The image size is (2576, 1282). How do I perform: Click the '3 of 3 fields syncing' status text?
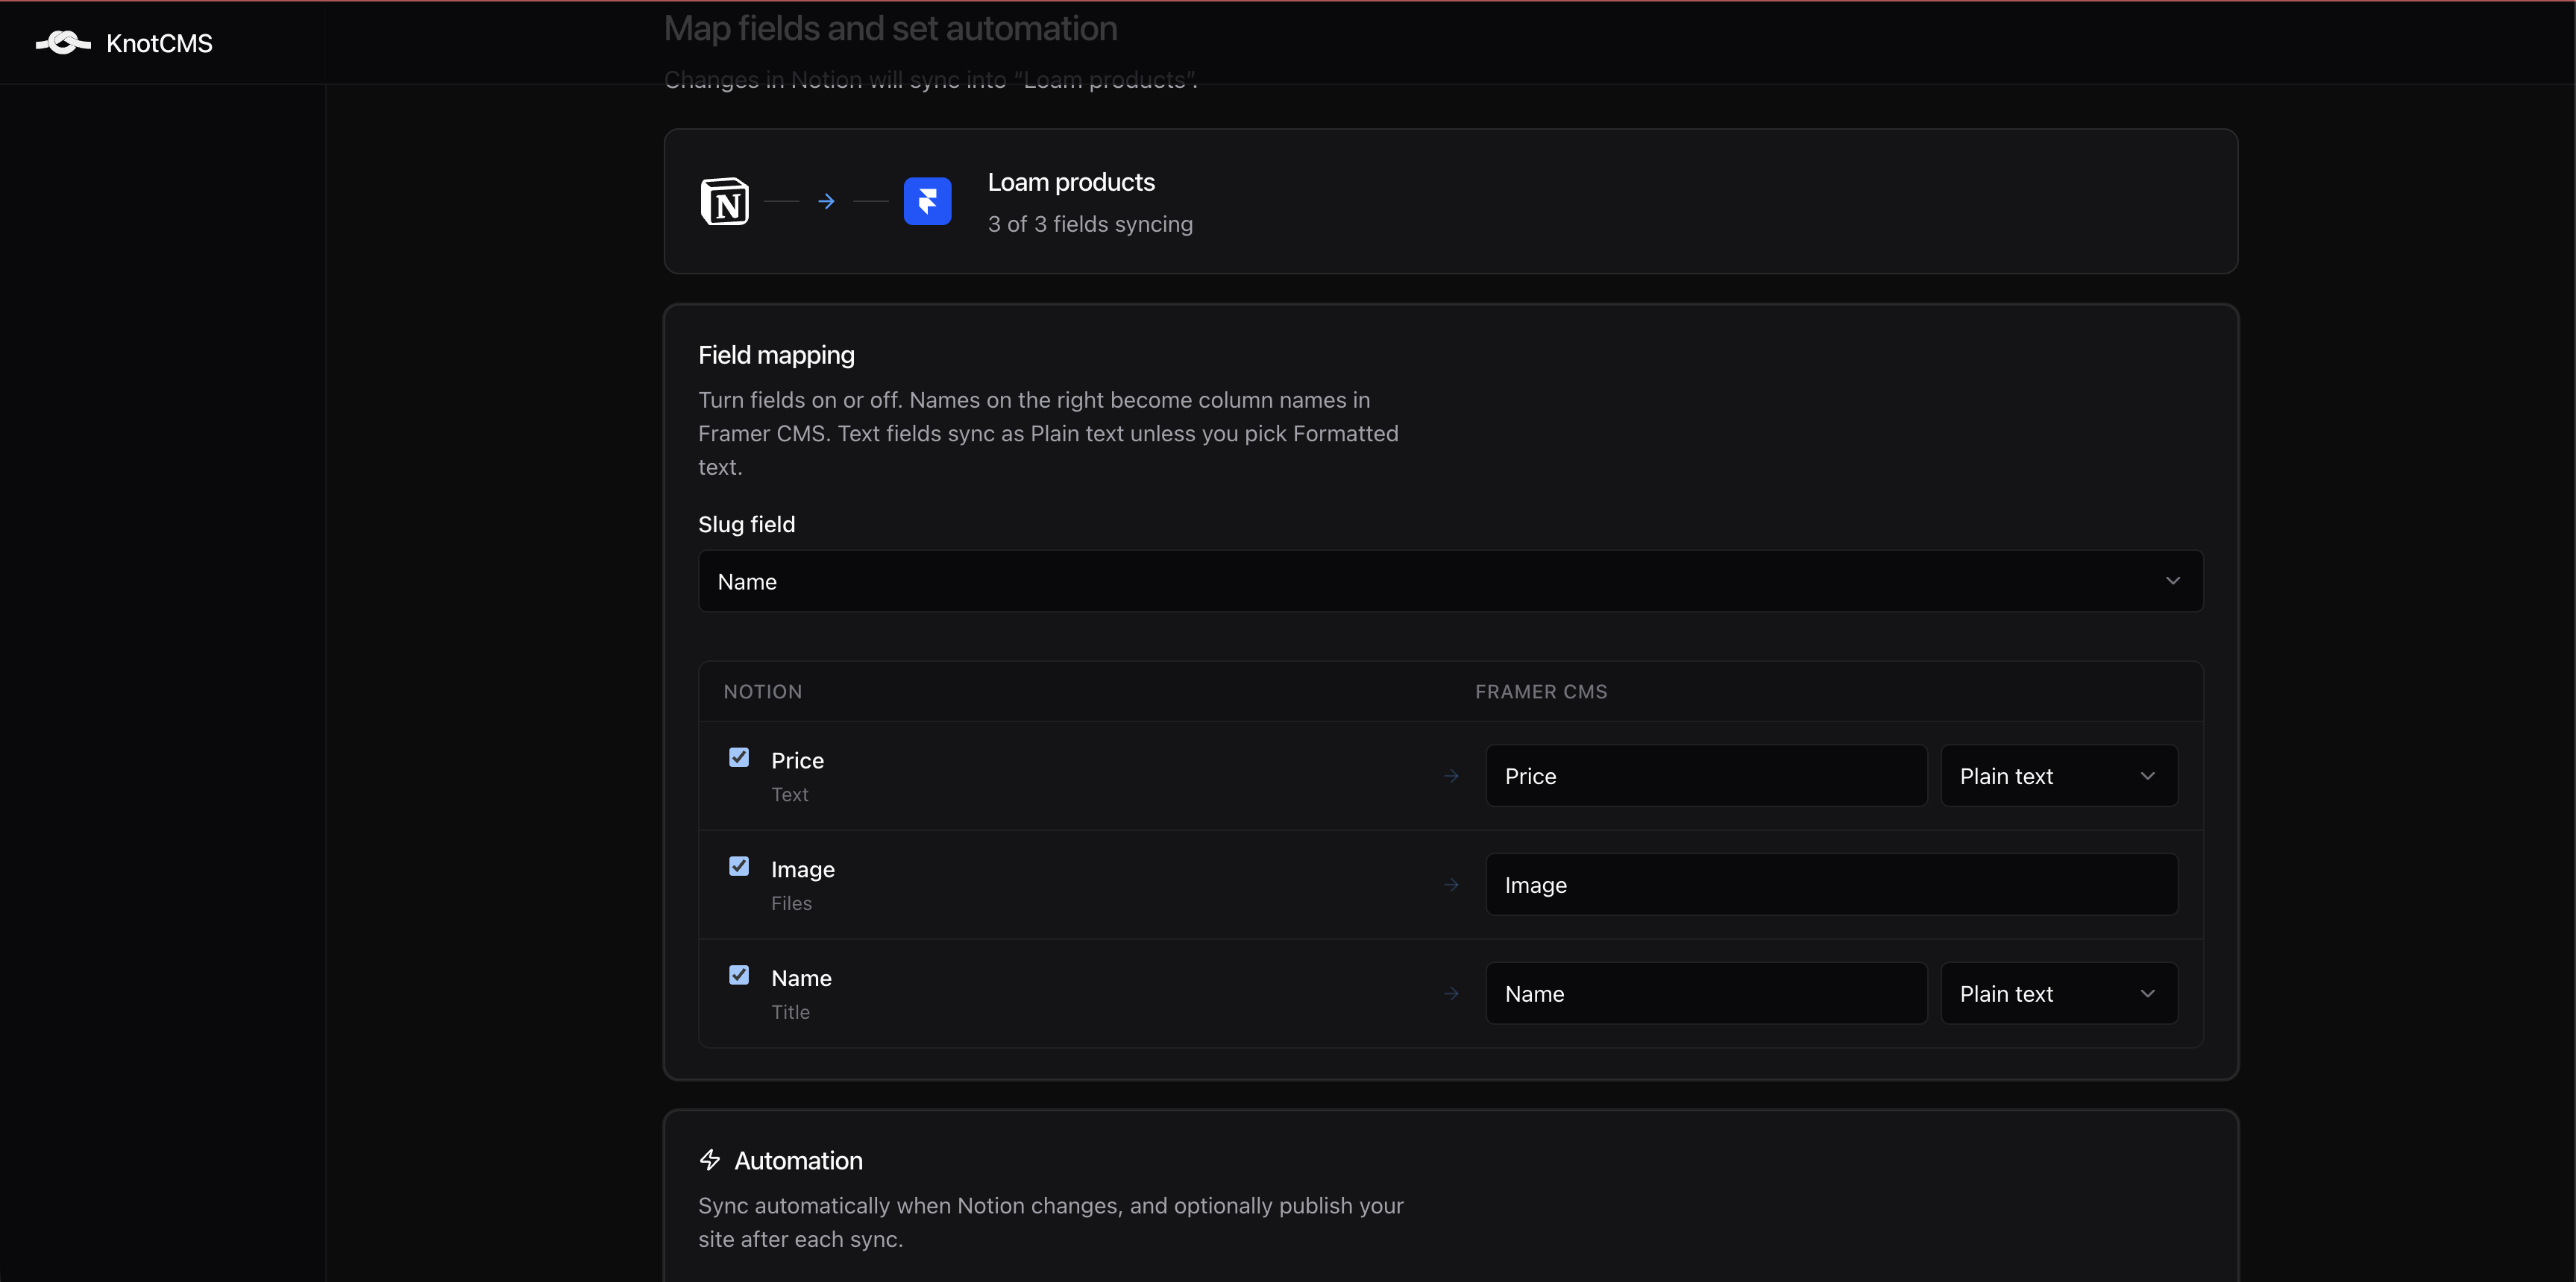(1090, 224)
